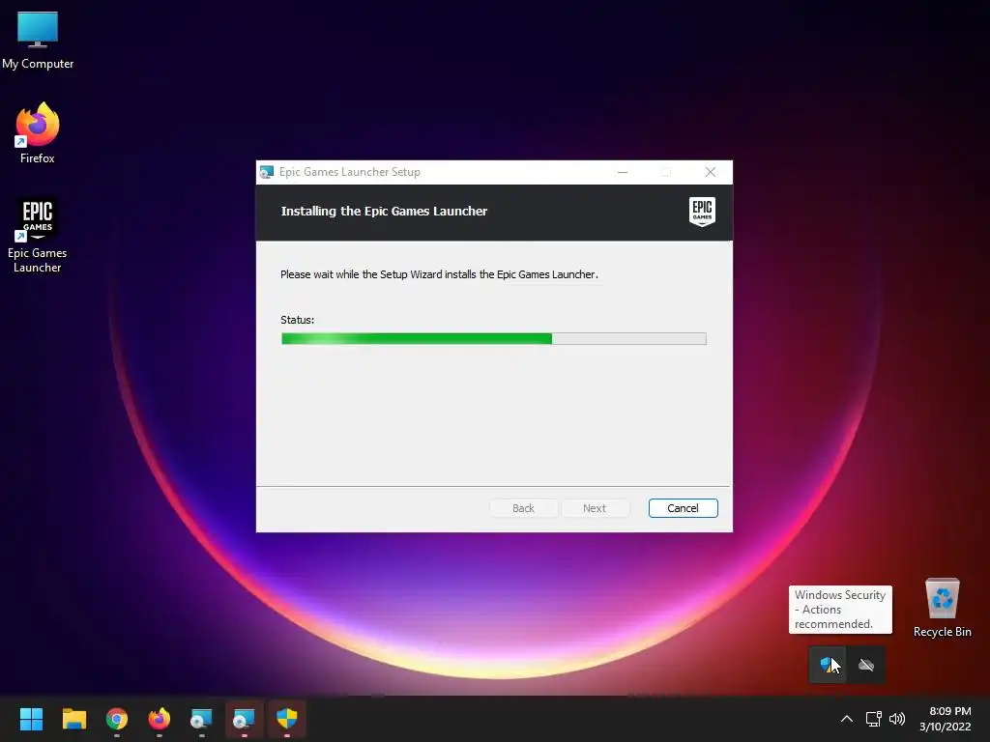The height and width of the screenshot is (742, 990).
Task: Click the 'Status:' label
Action: [x=298, y=320]
